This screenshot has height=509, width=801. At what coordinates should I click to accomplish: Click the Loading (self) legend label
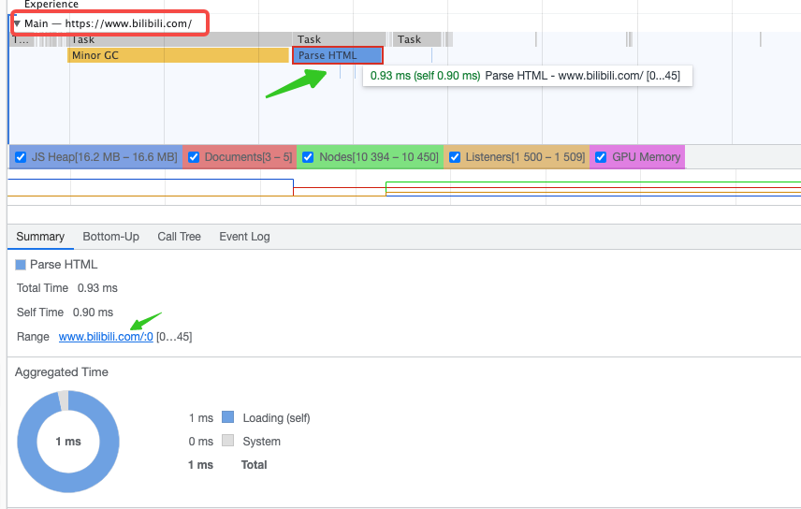click(x=276, y=418)
